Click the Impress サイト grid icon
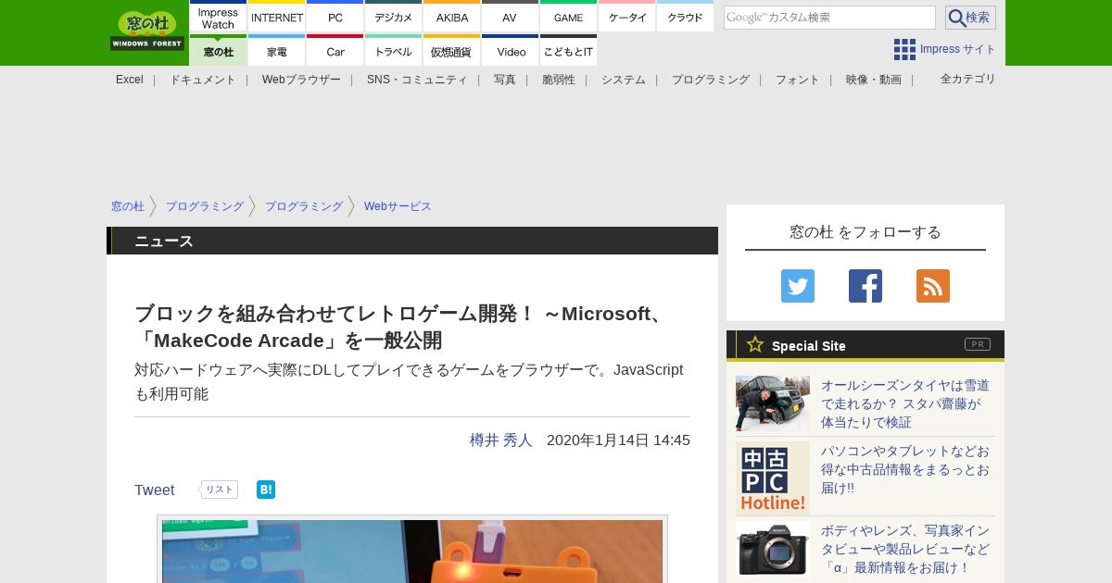Screen dimensions: 1112x583 point(904,49)
